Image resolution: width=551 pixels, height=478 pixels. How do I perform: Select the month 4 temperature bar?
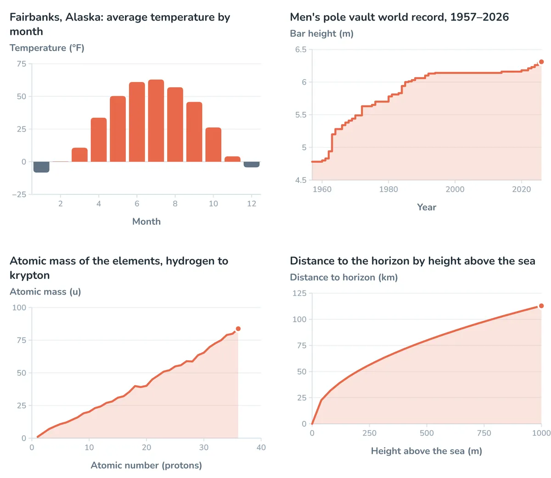click(x=99, y=140)
